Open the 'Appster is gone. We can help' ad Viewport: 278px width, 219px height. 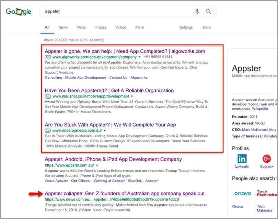(x=125, y=51)
